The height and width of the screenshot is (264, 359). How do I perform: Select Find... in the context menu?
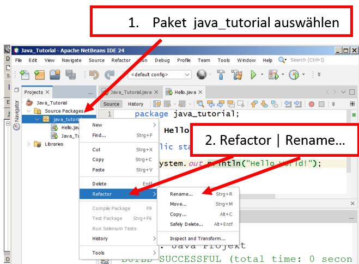tap(119, 136)
